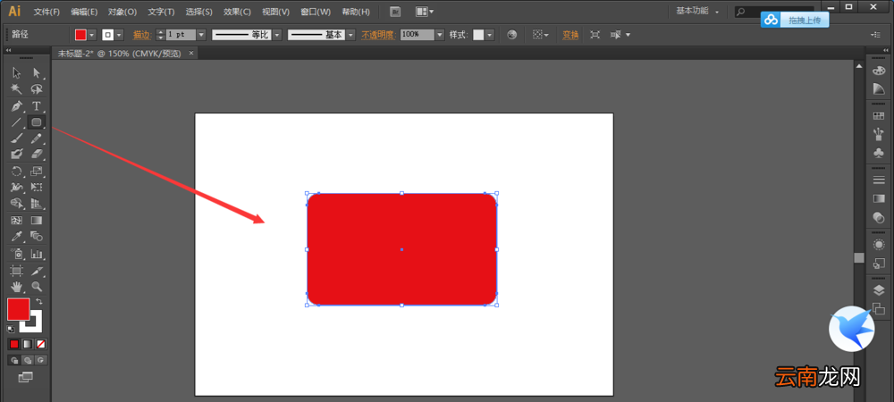
Task: Open the 基本功能 workspace switcher
Action: click(x=697, y=11)
